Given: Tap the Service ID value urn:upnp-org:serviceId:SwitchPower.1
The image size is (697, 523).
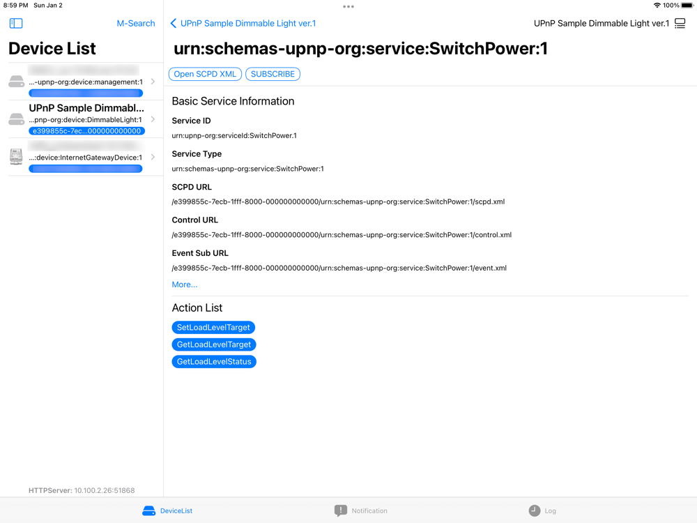Looking at the screenshot, I should coord(234,136).
